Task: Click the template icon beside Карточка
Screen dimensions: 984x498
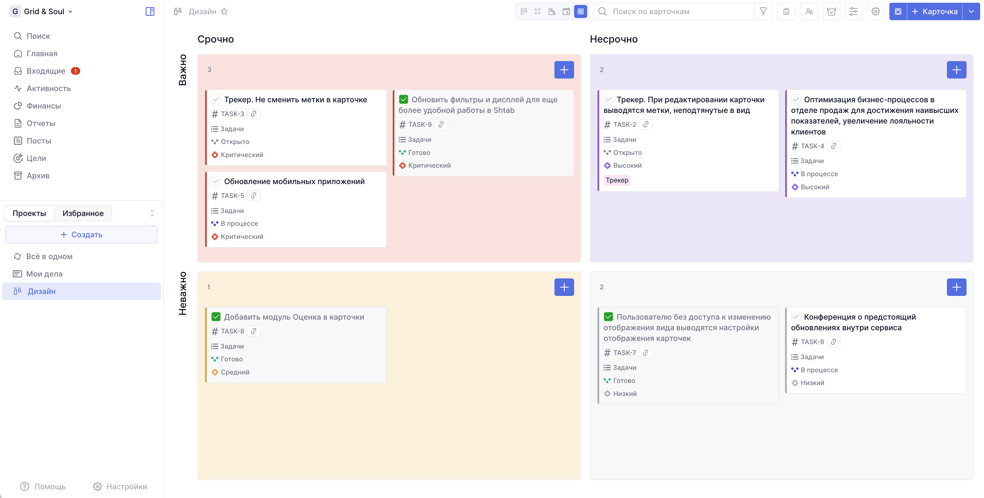Action: coord(898,11)
